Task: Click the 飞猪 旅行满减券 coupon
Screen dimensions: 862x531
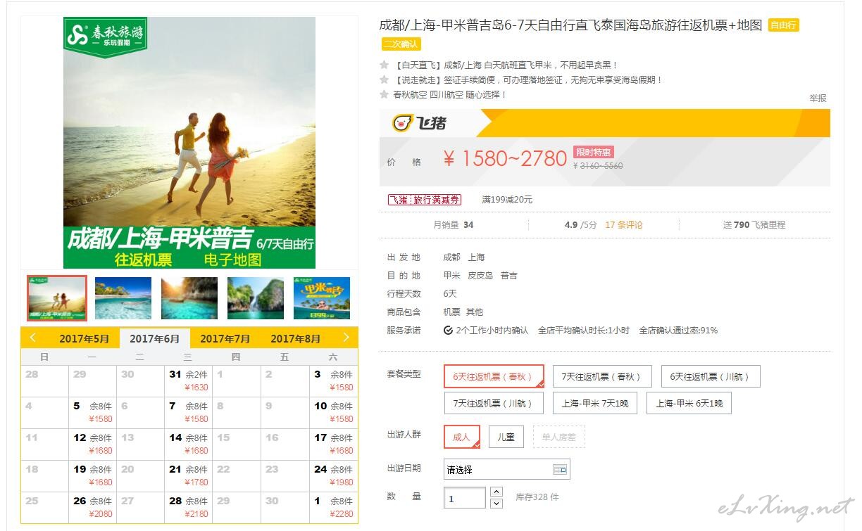Action: [425, 200]
